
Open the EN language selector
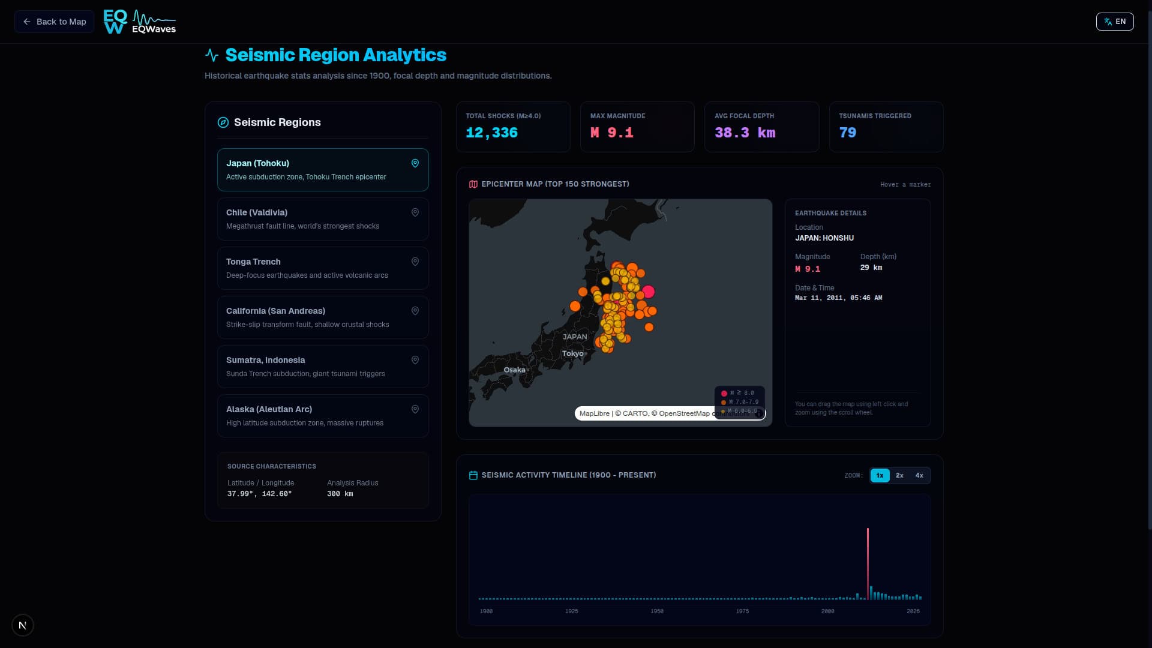[x=1114, y=22]
